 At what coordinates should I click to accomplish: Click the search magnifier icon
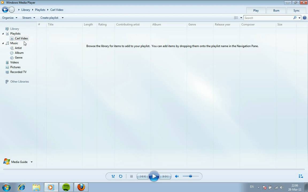tap(295, 18)
